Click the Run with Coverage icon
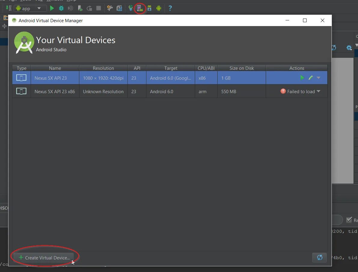This screenshot has height=272, width=358. click(71, 8)
